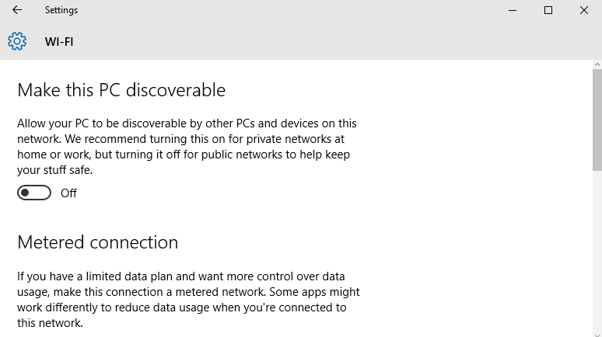This screenshot has width=602, height=337.
Task: Turn on Make this PC discoverable switch
Action: 33,193
